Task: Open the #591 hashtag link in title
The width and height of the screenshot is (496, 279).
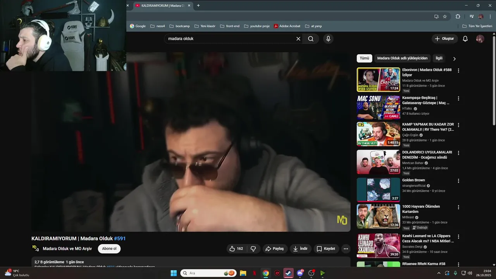Action: [120, 238]
